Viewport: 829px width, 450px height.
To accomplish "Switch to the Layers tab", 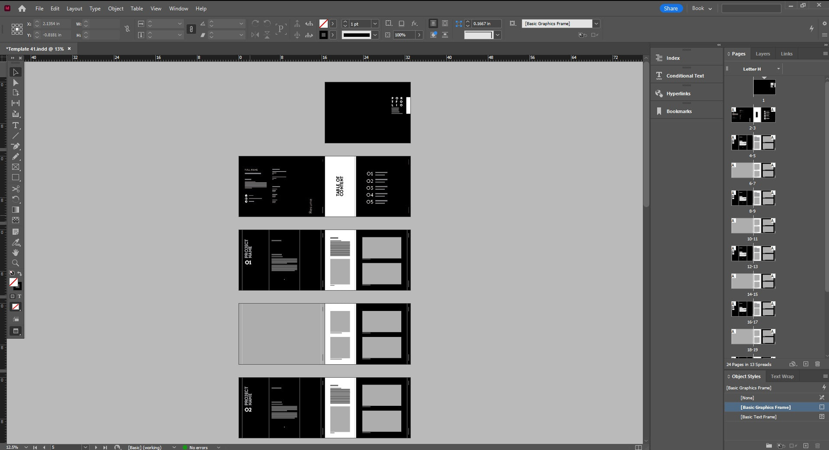I will (762, 54).
